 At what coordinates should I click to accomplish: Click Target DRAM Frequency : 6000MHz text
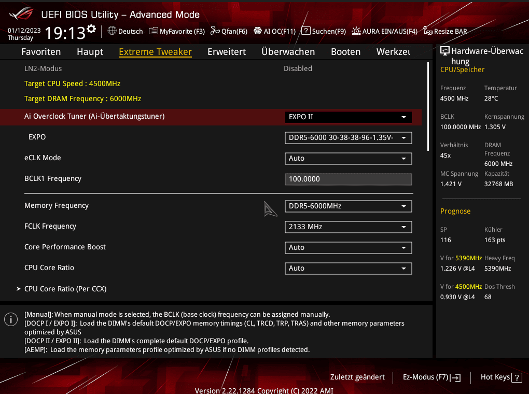click(x=82, y=99)
